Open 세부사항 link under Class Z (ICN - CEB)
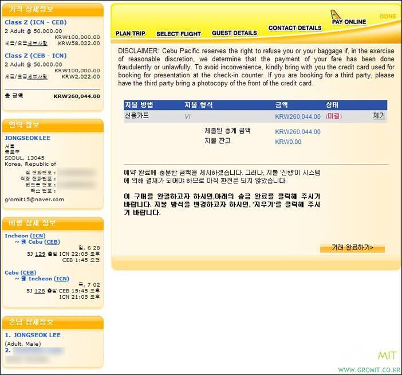This screenshot has width=402, height=375. [37, 43]
